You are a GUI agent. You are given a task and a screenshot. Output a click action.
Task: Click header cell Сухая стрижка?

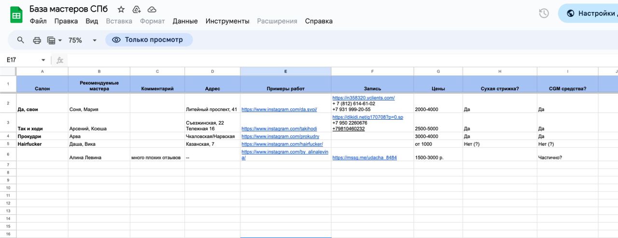pos(500,84)
